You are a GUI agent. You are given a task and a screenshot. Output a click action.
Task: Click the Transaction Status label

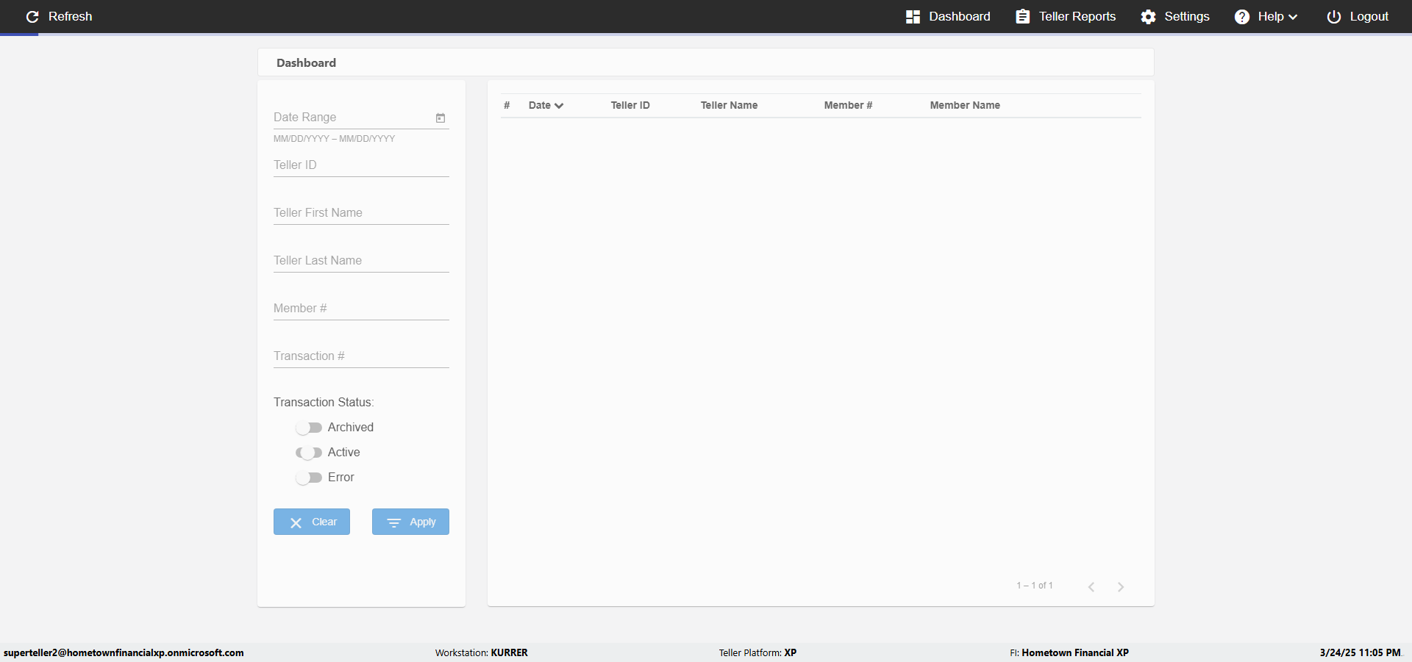pyautogui.click(x=324, y=403)
